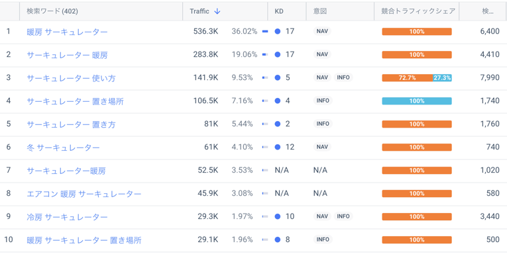This screenshot has height=254, width=507.
Task: Sort by Traffic descending arrow
Action: [217, 11]
